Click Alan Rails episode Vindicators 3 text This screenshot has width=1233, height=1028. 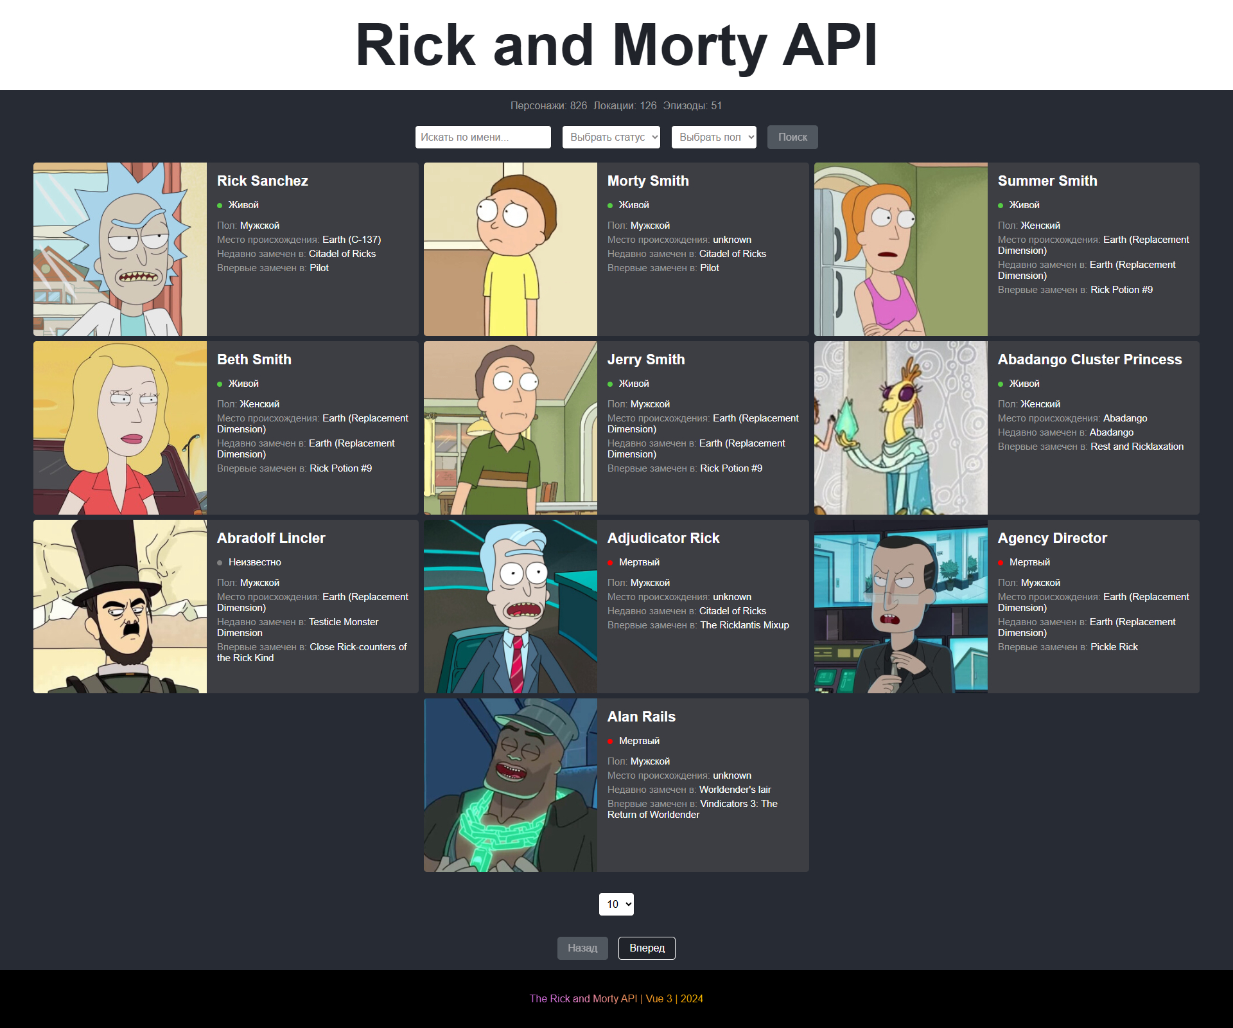pos(692,809)
